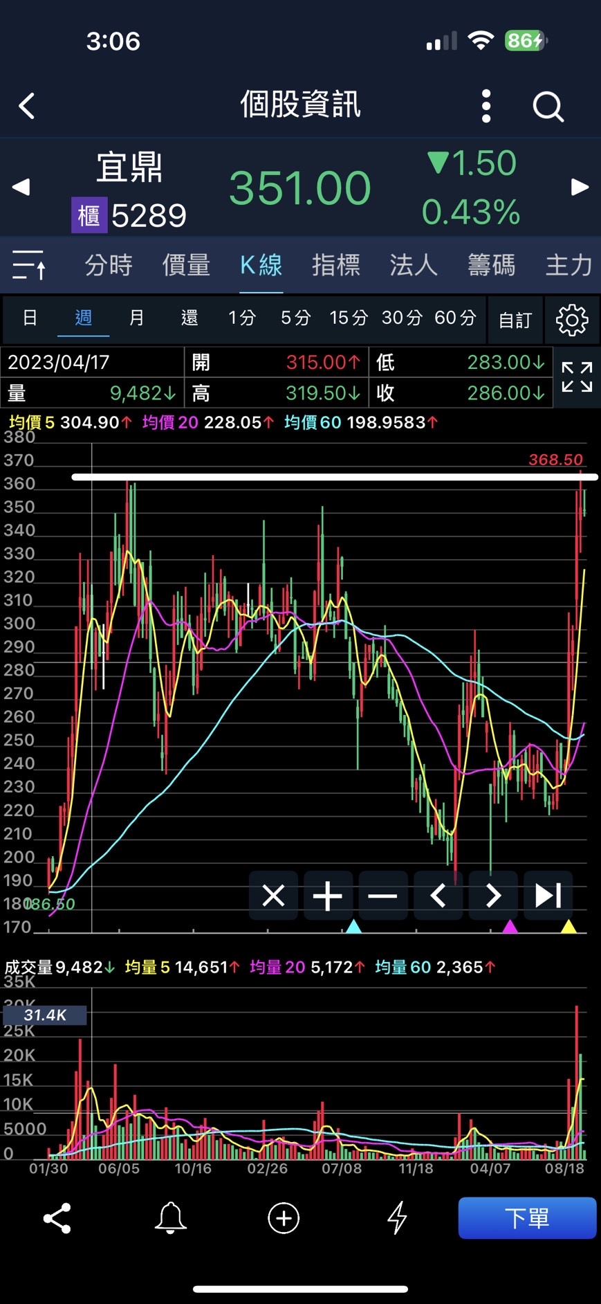Switch to previous stock with left triangle

(21, 187)
